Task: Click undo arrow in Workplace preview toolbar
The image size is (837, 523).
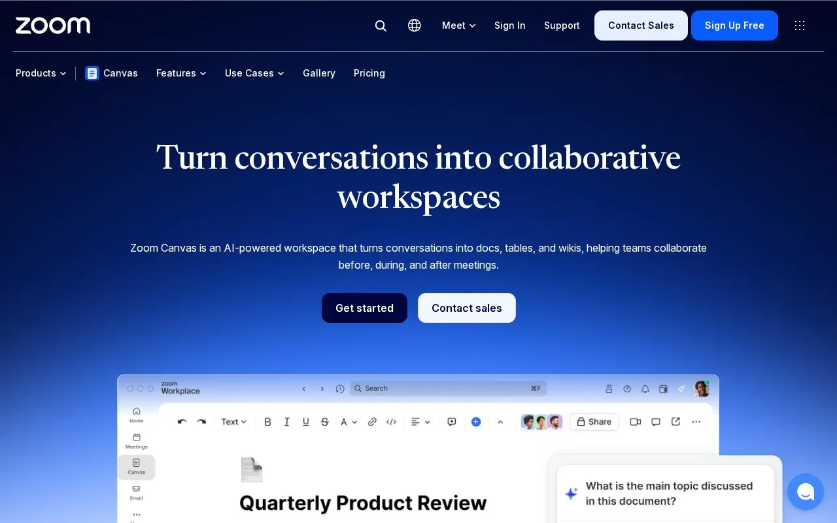Action: click(x=182, y=422)
